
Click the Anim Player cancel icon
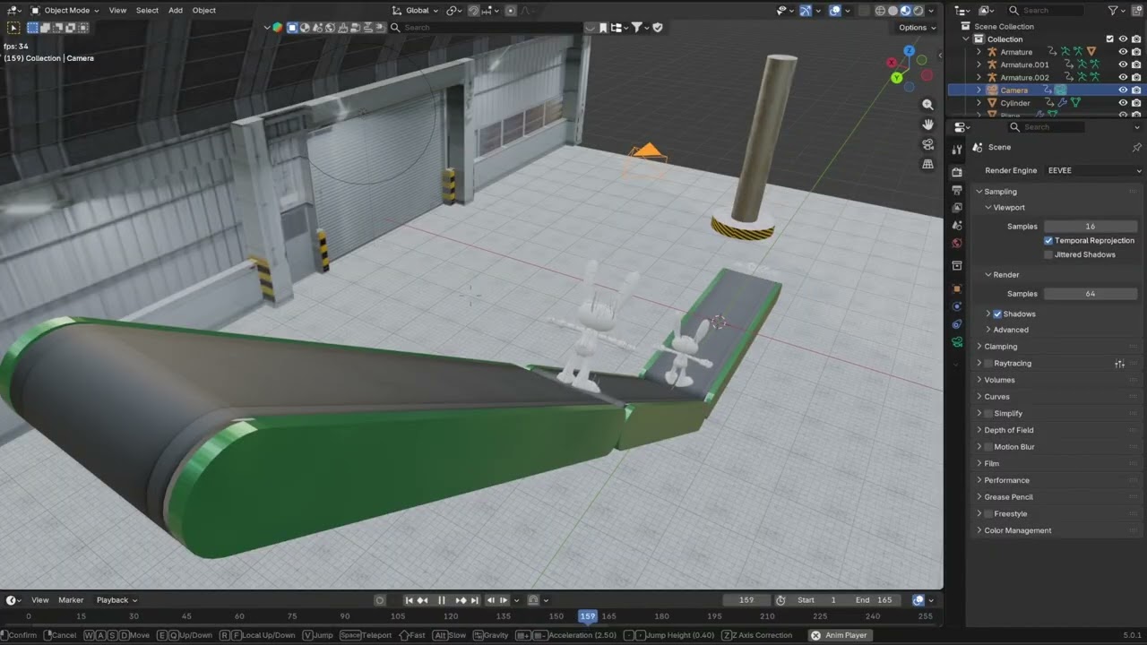click(x=815, y=635)
